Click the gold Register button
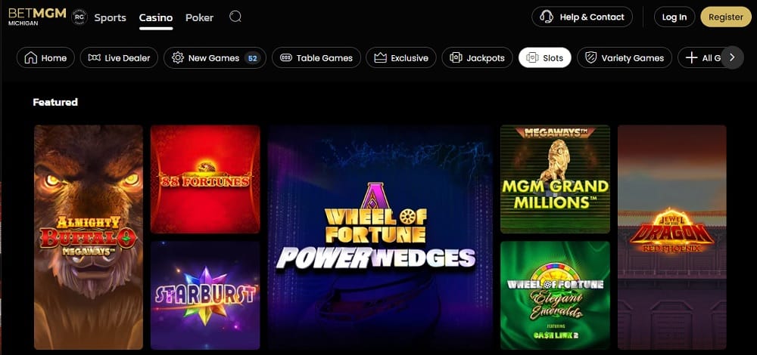757x355 pixels. click(726, 17)
